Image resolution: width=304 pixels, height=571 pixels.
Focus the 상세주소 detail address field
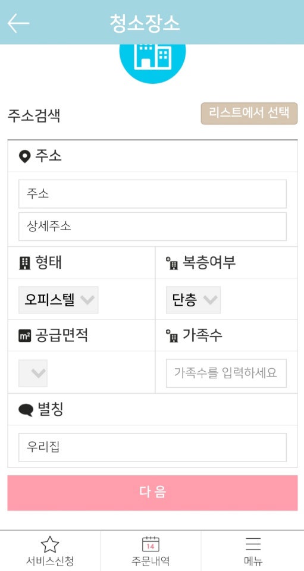[x=152, y=227]
